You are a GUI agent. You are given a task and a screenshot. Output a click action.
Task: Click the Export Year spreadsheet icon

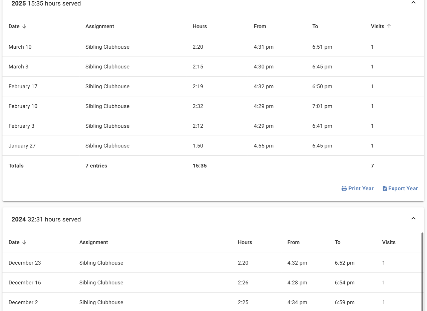(385, 189)
